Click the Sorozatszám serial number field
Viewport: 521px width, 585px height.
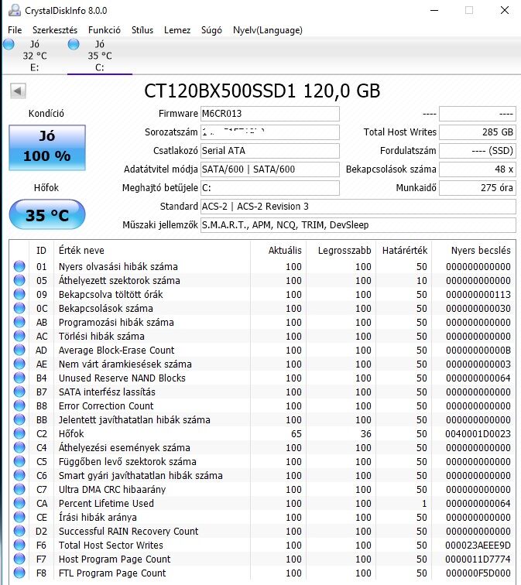(270, 132)
